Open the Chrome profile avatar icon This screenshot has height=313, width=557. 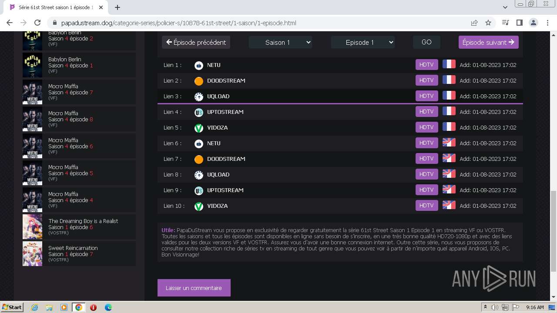coord(534,23)
